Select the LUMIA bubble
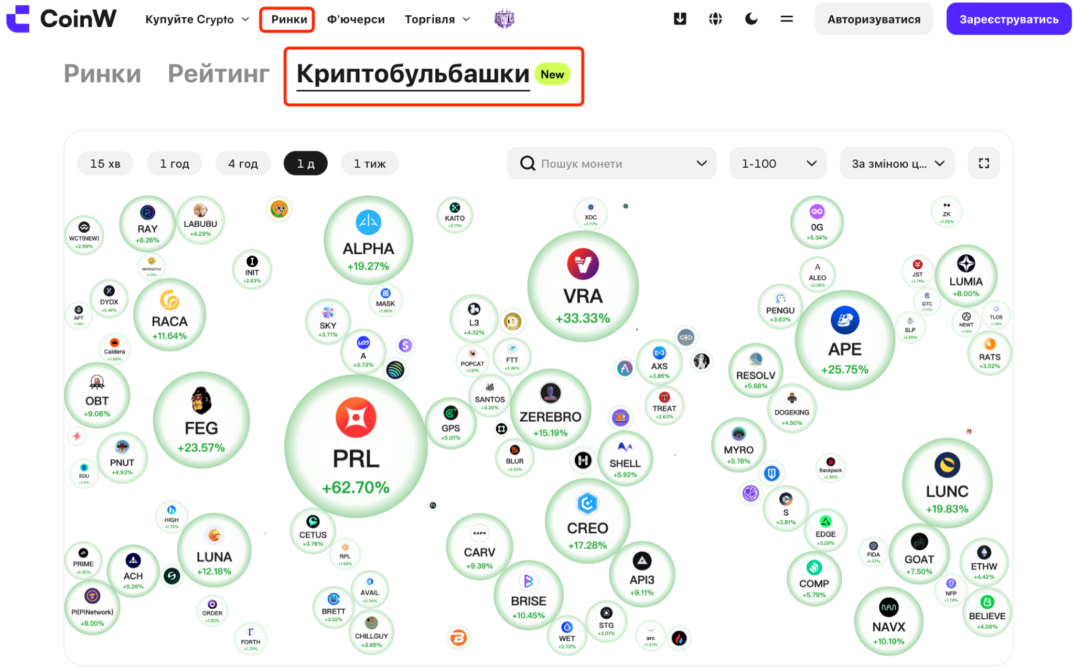1074x668 pixels. 966,276
